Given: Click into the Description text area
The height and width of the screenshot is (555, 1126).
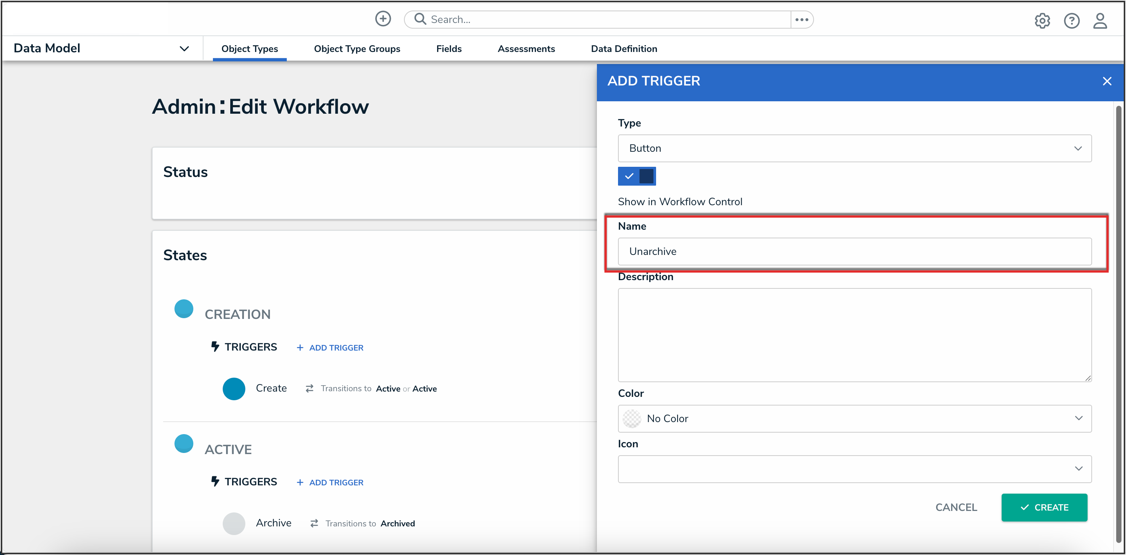Looking at the screenshot, I should coord(854,334).
